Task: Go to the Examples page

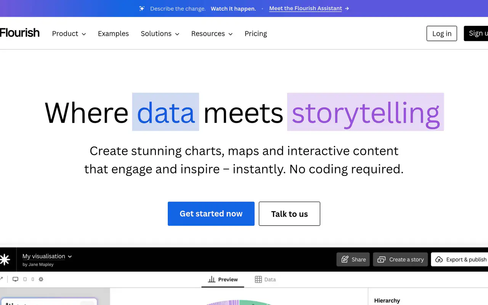Action: tap(113, 34)
